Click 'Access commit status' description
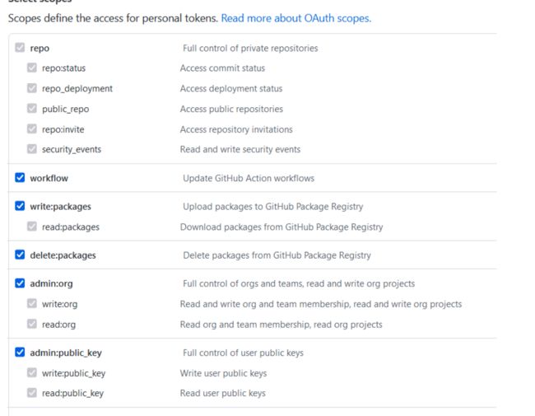Screen dimensions: 535x416 click(222, 68)
